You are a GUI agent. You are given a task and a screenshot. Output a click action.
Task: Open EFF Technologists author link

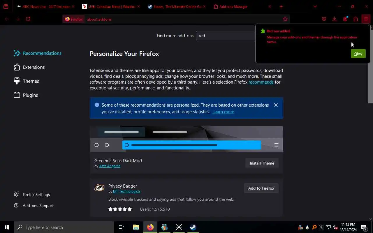click(x=127, y=191)
